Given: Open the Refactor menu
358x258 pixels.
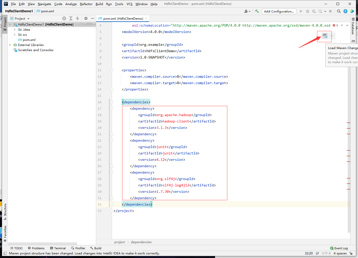Looking at the screenshot, I should pyautogui.click(x=86, y=4).
